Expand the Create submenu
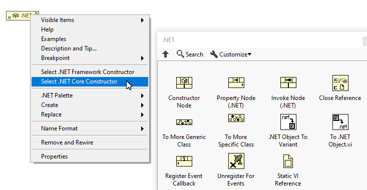This screenshot has height=190, width=367. coord(90,105)
